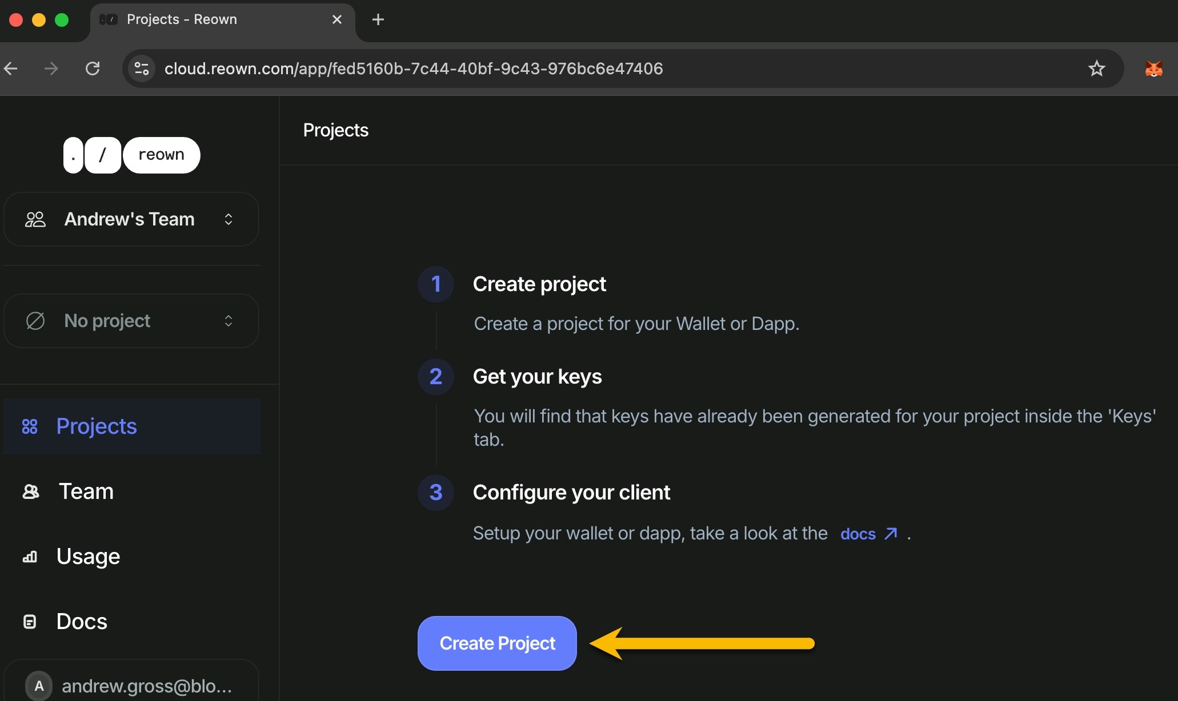Go back with the browser back arrow
The height and width of the screenshot is (701, 1178).
point(11,69)
